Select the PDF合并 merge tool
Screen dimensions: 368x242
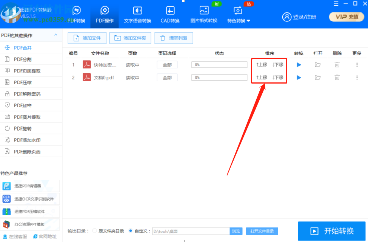(x=23, y=47)
